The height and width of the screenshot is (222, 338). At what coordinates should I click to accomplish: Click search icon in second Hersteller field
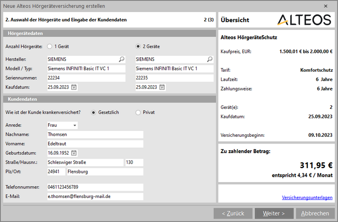(x=210, y=59)
